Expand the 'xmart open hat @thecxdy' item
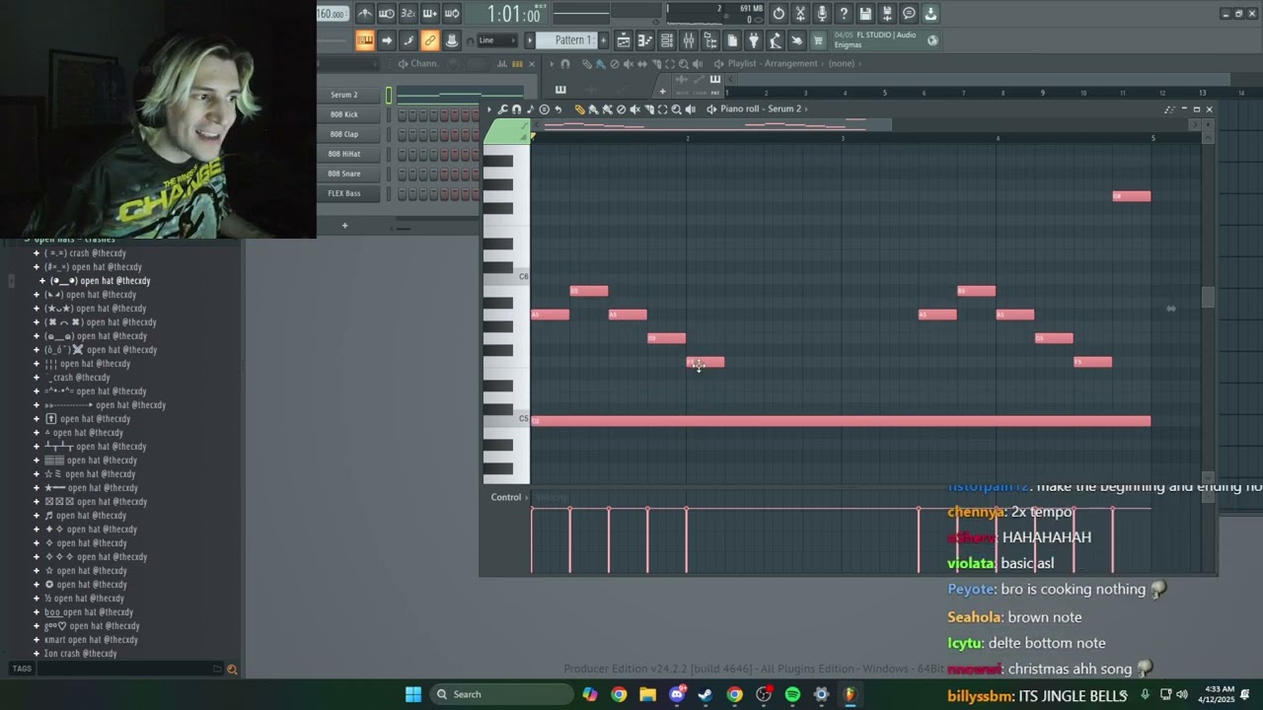Viewport: 1263px width, 710px height. [37, 640]
